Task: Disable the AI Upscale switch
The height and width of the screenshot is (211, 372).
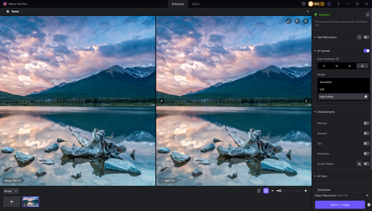Action: (366, 51)
